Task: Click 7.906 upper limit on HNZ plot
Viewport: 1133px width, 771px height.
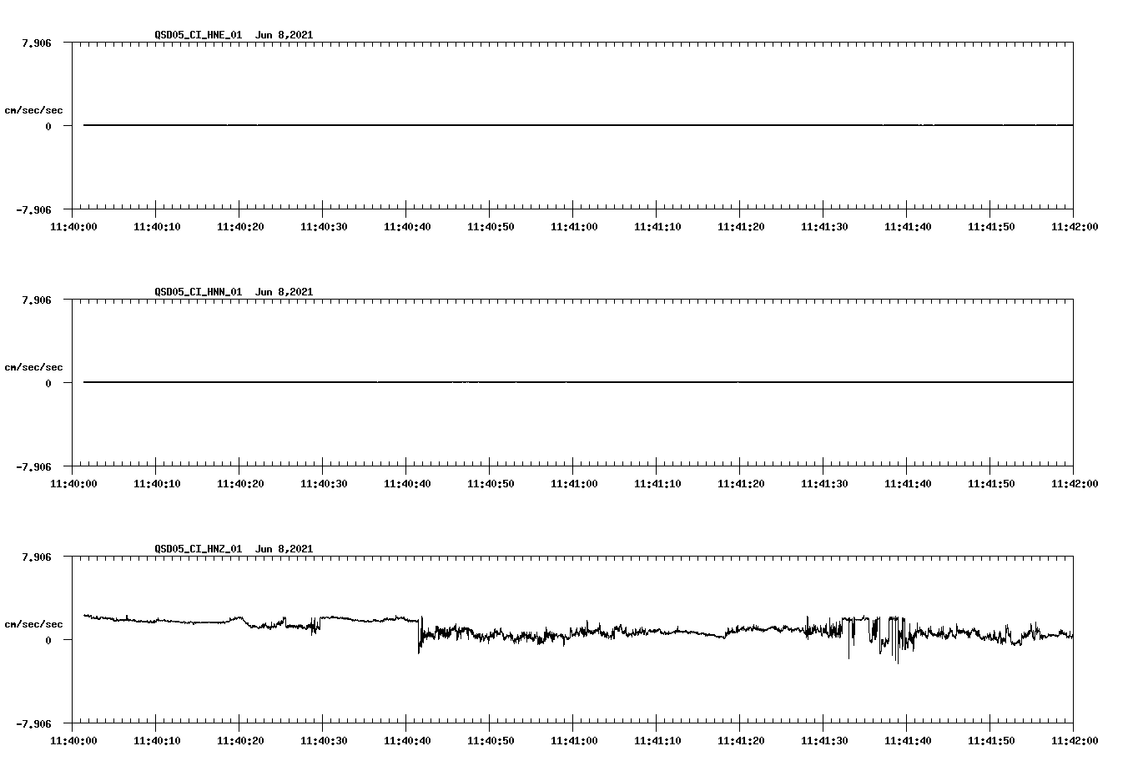Action: coord(38,557)
